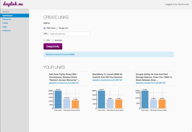This screenshot has width=192, height=132.
Task: Pick the orange Android bar in BlackBerry chart
Action: pyautogui.click(x=119, y=104)
